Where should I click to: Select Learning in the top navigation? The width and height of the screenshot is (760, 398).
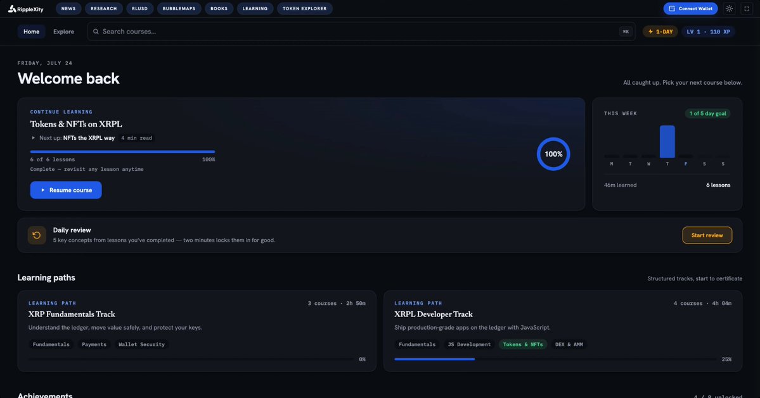click(255, 9)
